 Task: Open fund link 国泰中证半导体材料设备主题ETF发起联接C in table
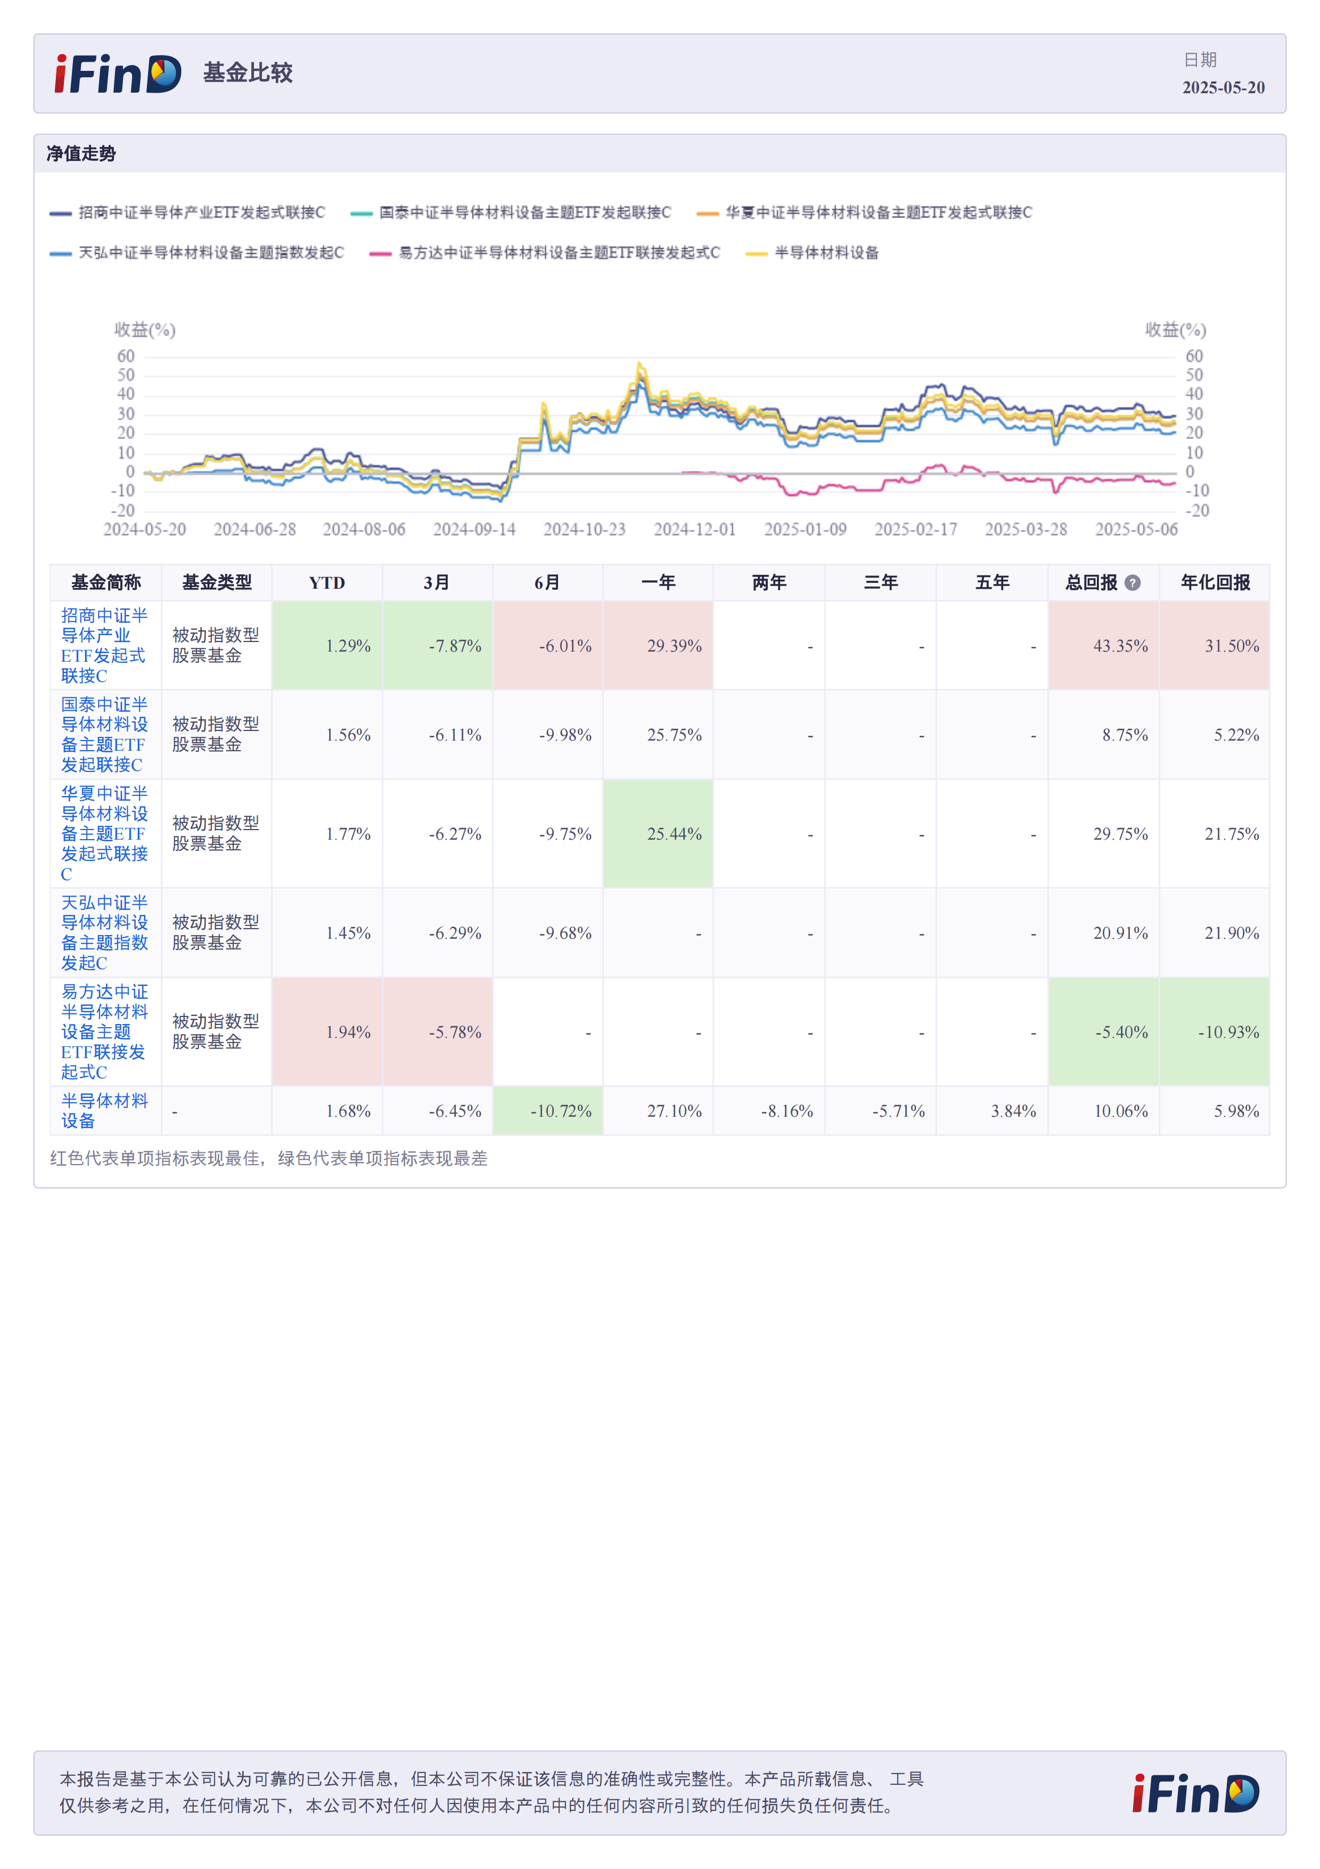[104, 734]
